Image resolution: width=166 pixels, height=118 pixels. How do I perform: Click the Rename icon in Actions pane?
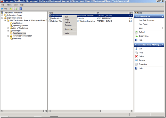pos(136,60)
